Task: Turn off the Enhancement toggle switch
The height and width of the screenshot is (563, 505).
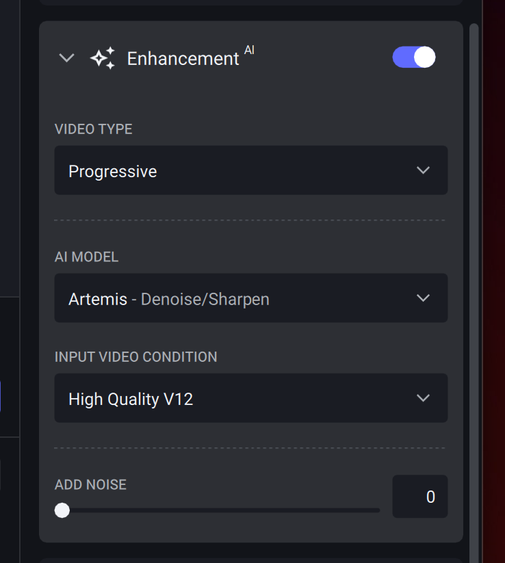Action: tap(414, 57)
